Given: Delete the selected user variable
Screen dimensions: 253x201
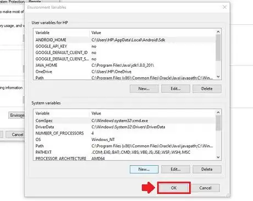Looking at the screenshot, I should point(207,89).
